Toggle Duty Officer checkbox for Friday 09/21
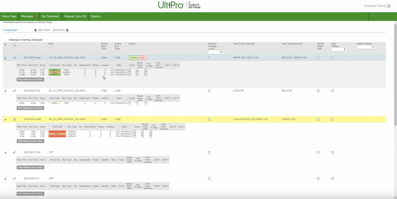 [332, 179]
